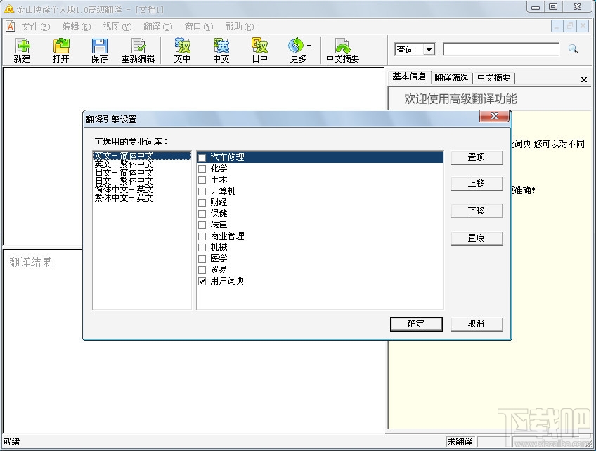Click the 中文摘要 toolbar icon
596x451 pixels.
343,50
